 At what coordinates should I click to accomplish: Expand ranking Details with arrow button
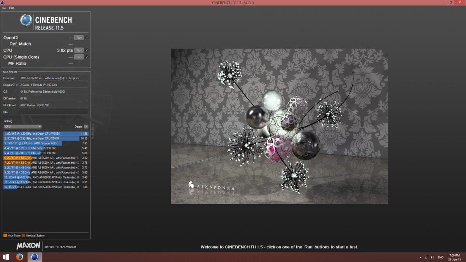coord(86,127)
